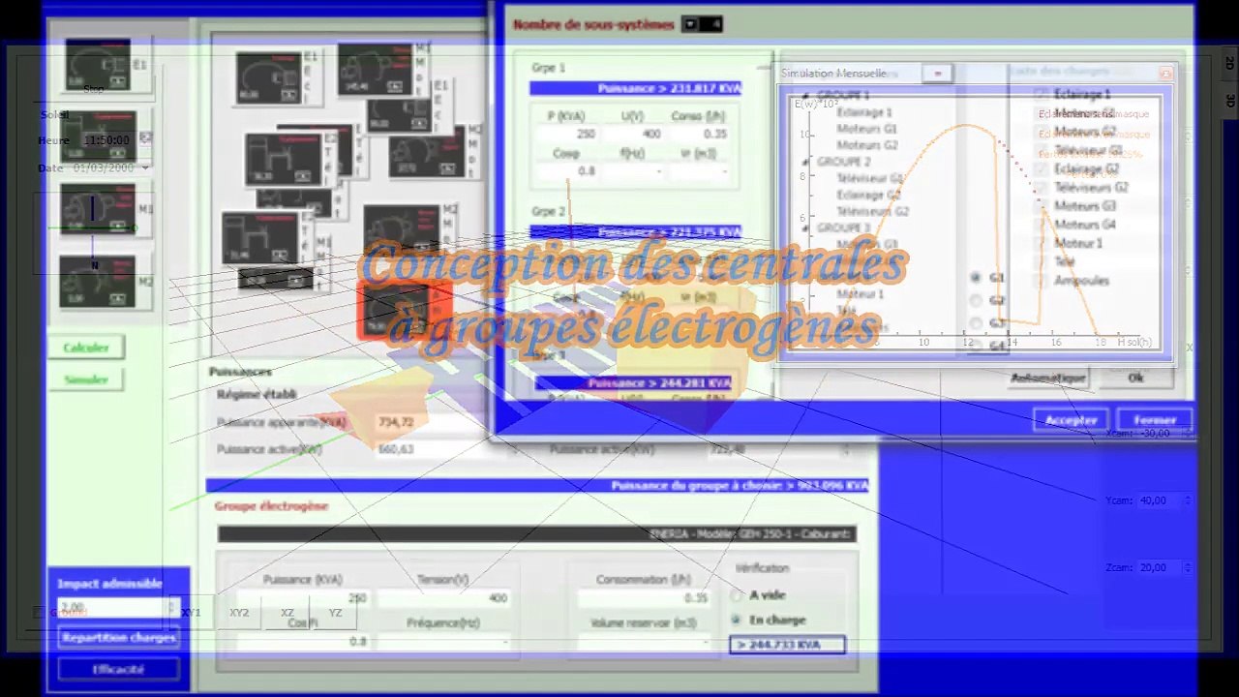Toggle the Ampoules checkbox
1239x697 pixels.
pos(1041,281)
